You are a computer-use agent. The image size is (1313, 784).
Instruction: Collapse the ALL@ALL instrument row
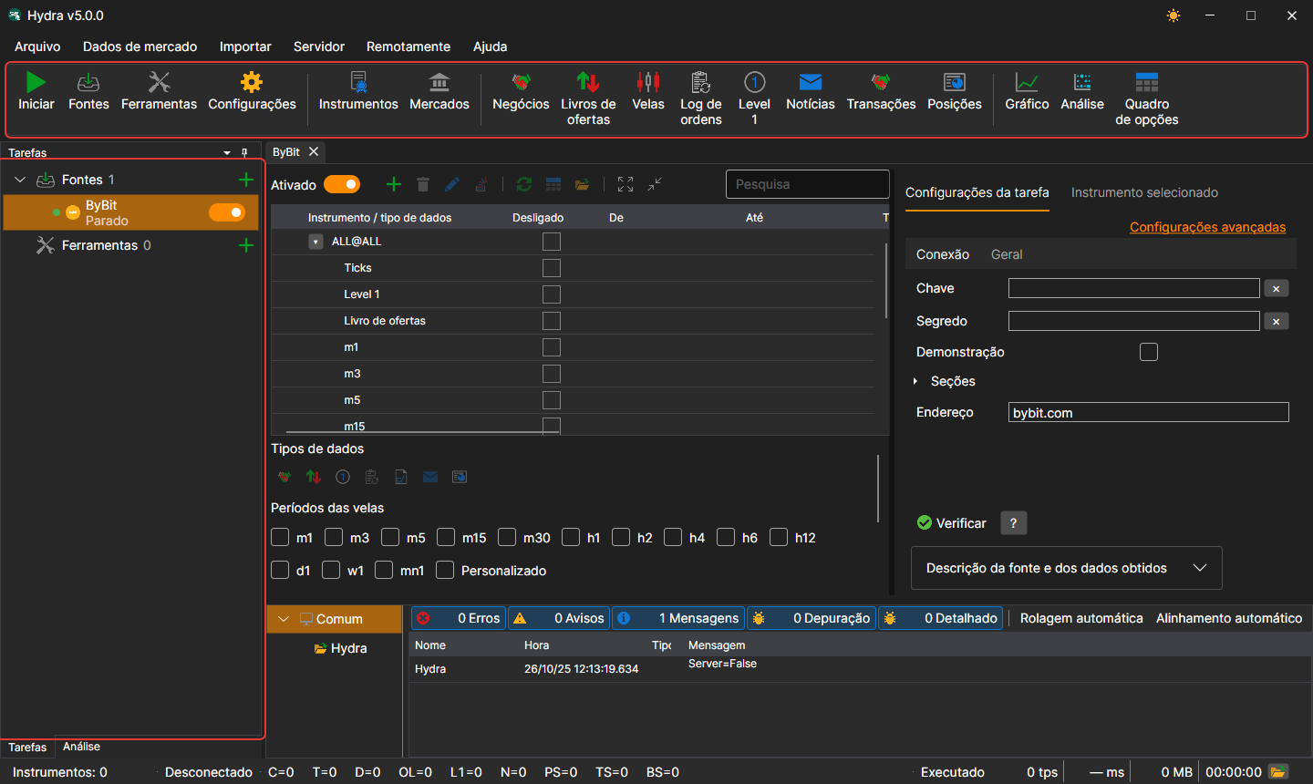(315, 242)
